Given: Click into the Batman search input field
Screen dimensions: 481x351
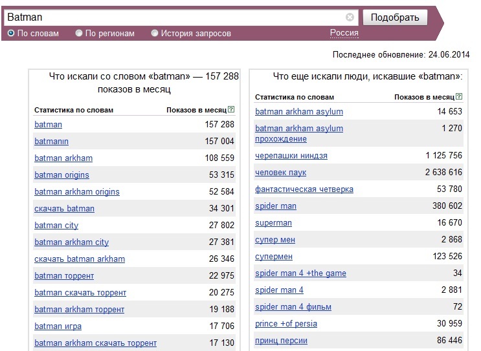Looking at the screenshot, I should pos(175,17).
